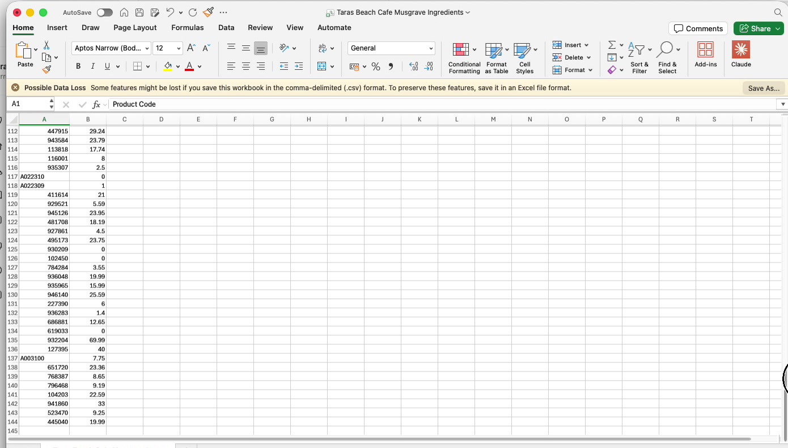Switch to the Formulas tab
Viewport: 788px width, 448px height.
pyautogui.click(x=188, y=27)
